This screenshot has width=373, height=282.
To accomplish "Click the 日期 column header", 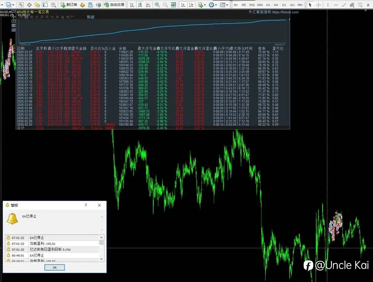I will (21, 48).
